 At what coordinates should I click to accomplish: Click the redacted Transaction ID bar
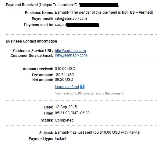coord(99,5)
